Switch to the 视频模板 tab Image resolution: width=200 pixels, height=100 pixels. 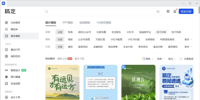tap(85, 23)
